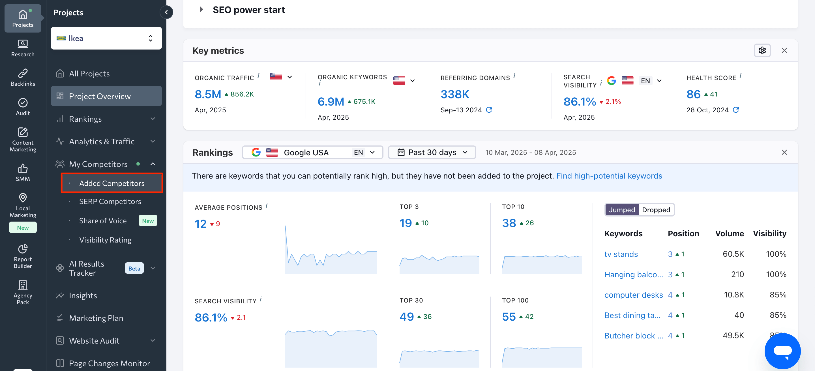Click the Average Positions trend chart
Image resolution: width=815 pixels, height=371 pixels.
click(331, 250)
